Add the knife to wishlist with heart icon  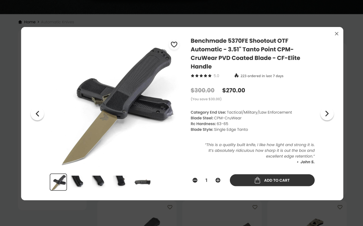pos(174,44)
